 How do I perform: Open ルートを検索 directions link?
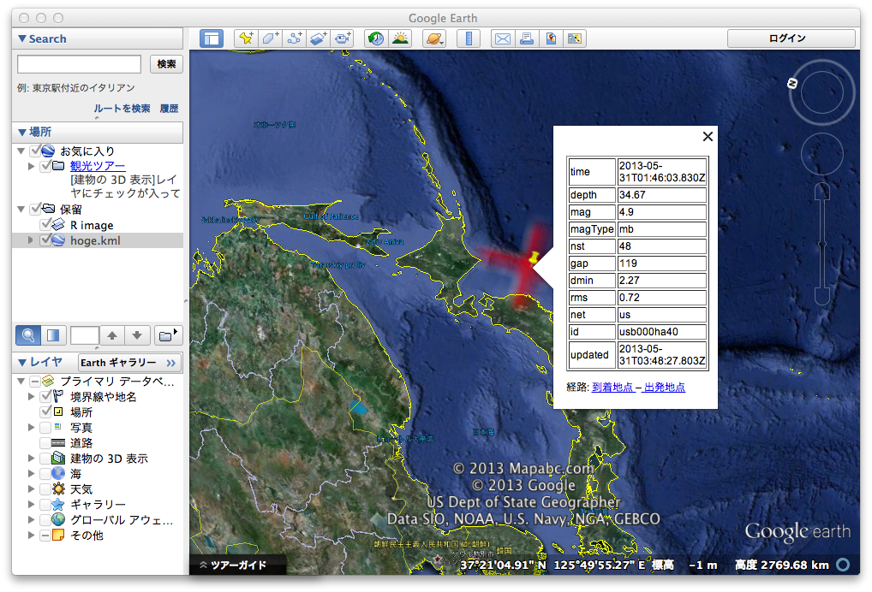122,109
